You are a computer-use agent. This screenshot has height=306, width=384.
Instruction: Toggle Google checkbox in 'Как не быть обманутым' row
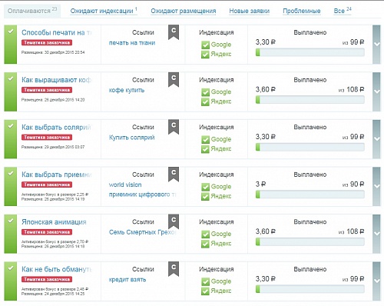tap(205, 281)
